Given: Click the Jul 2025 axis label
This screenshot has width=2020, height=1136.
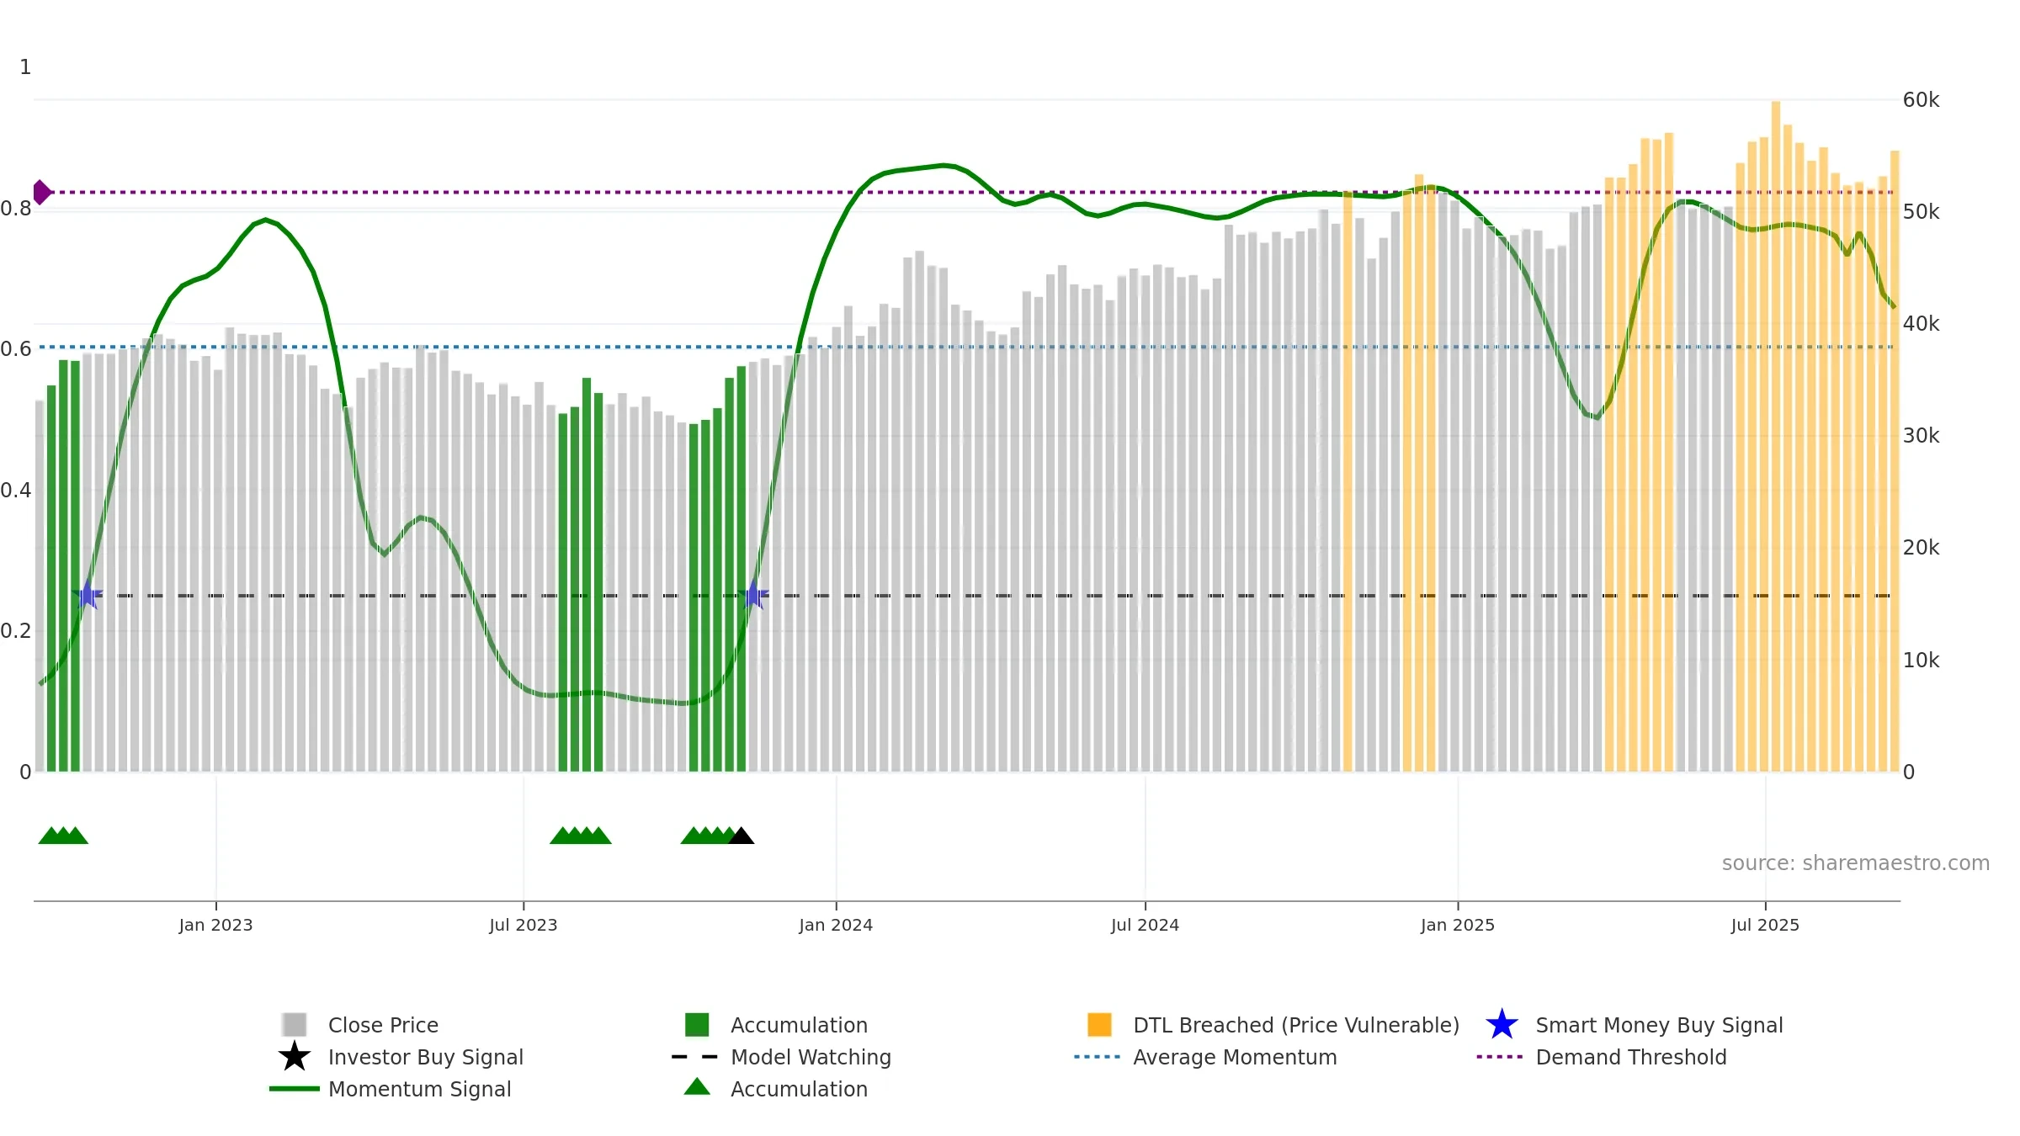Looking at the screenshot, I should 1765,926.
